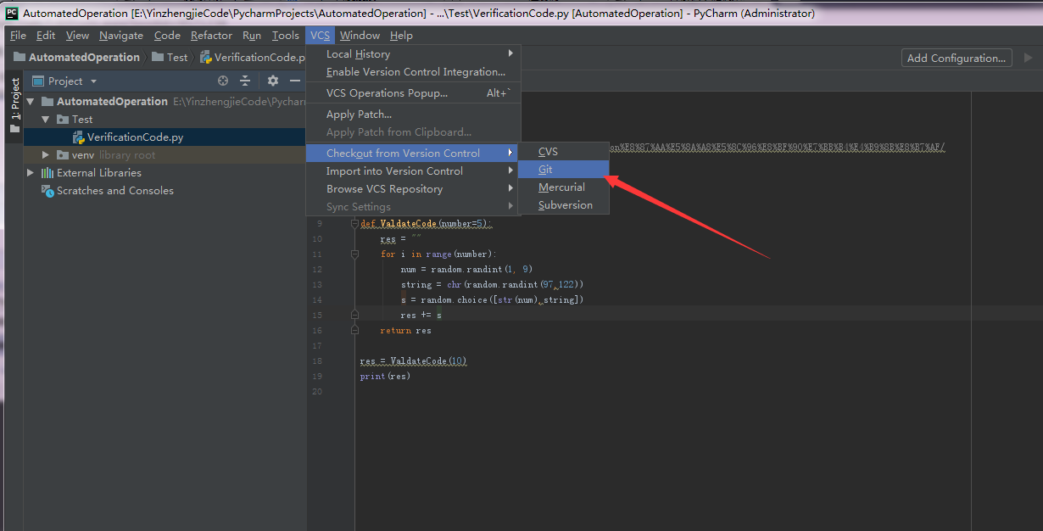Open the Window menu
Viewport: 1043px width, 531px height.
point(360,35)
